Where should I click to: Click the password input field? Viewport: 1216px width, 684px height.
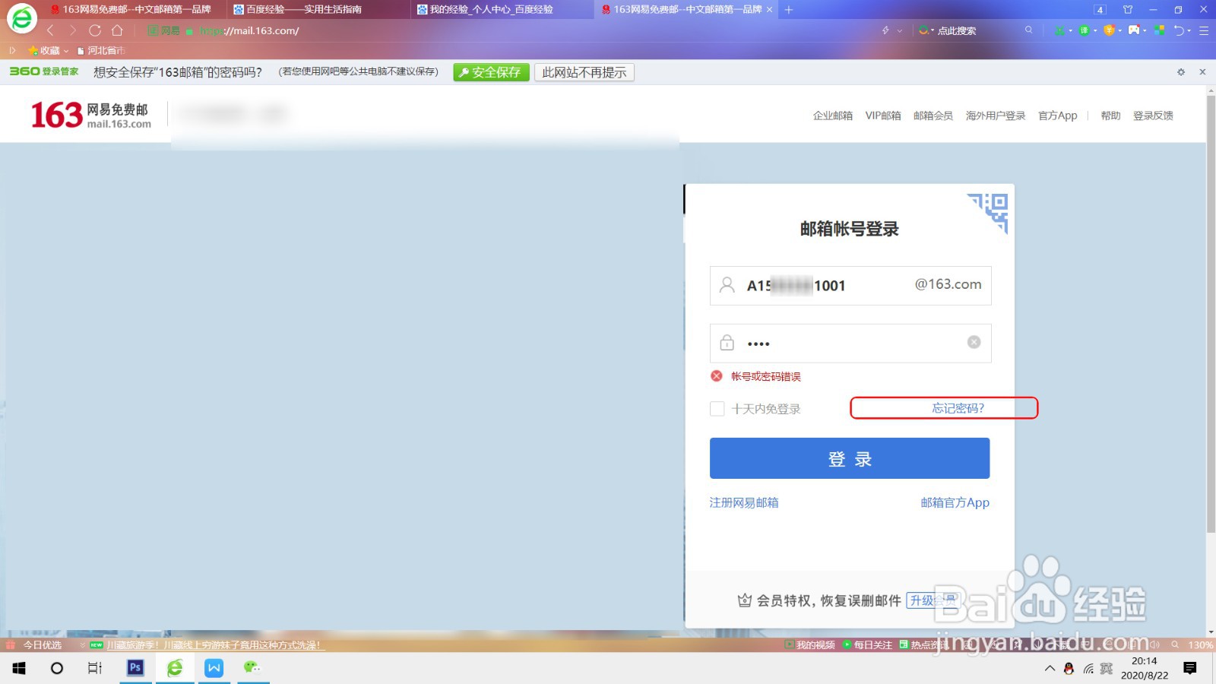point(850,344)
